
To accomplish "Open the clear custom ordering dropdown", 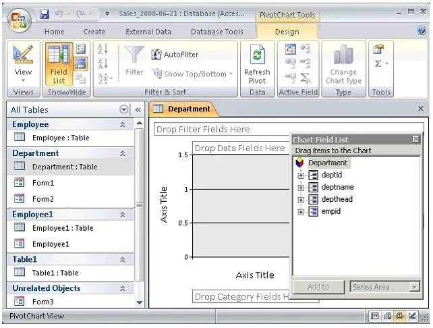I will coord(105,78).
